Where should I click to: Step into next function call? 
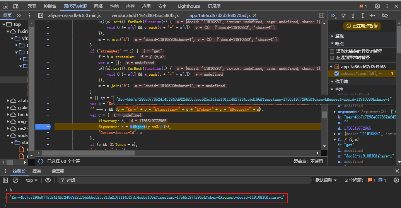pyautogui.click(x=353, y=15)
